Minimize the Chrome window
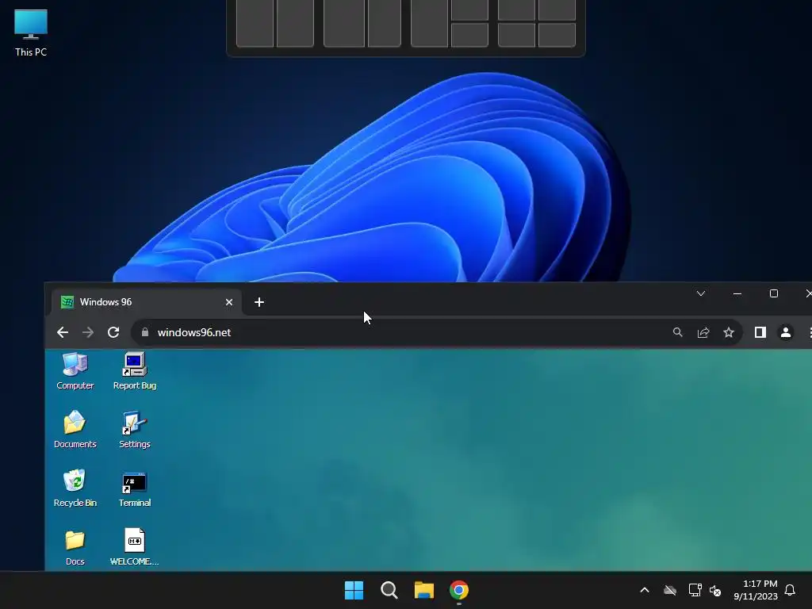 point(737,293)
